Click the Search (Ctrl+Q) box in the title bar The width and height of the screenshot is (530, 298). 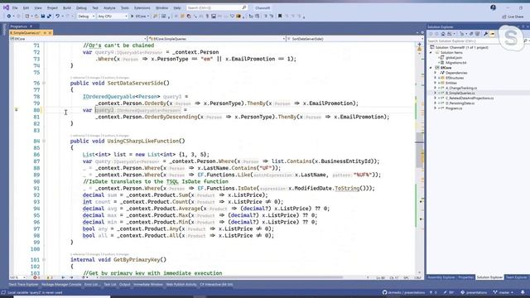[x=217, y=7]
